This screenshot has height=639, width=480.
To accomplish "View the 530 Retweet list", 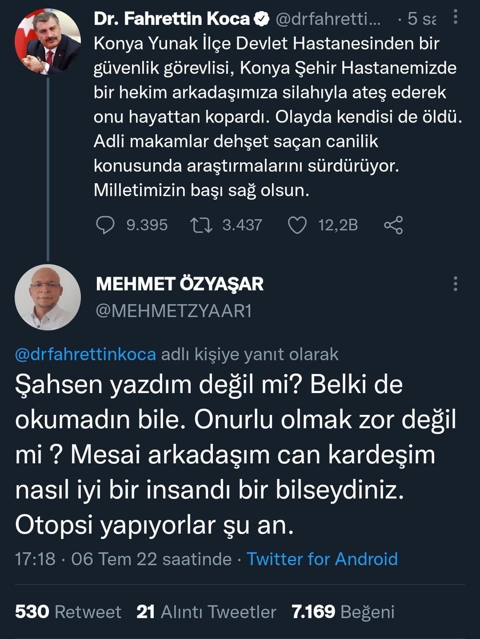I will point(68,612).
